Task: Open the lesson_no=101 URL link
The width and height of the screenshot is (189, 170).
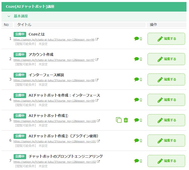Action: pyautogui.click(x=55, y=141)
